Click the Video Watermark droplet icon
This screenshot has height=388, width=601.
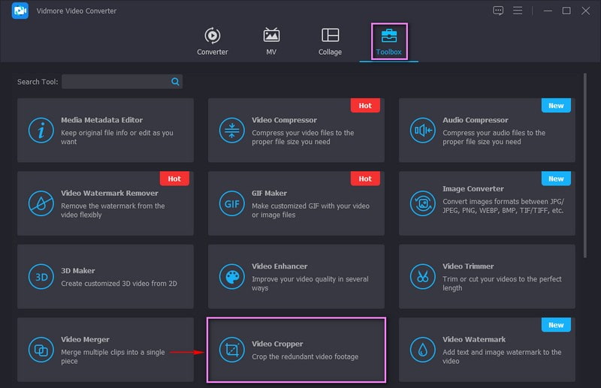tap(422, 350)
